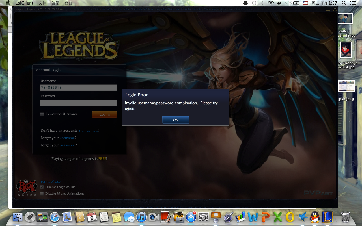The image size is (362, 226).
Task: Focus the Password field
Action: pyautogui.click(x=78, y=103)
